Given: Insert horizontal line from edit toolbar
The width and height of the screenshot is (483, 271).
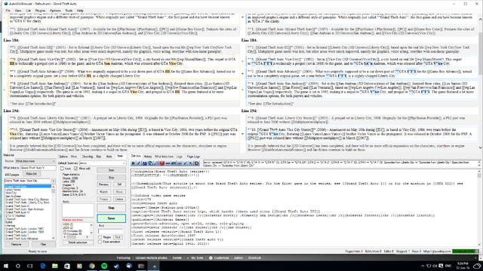Looking at the screenshot, I should coord(168,163).
